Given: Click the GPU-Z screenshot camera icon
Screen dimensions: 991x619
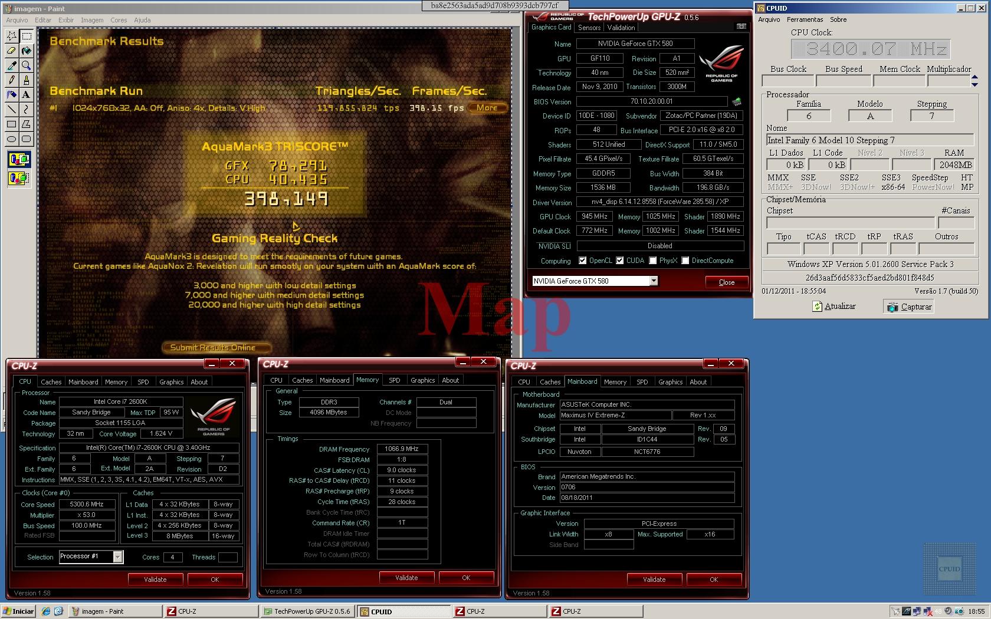Looking at the screenshot, I should (741, 27).
